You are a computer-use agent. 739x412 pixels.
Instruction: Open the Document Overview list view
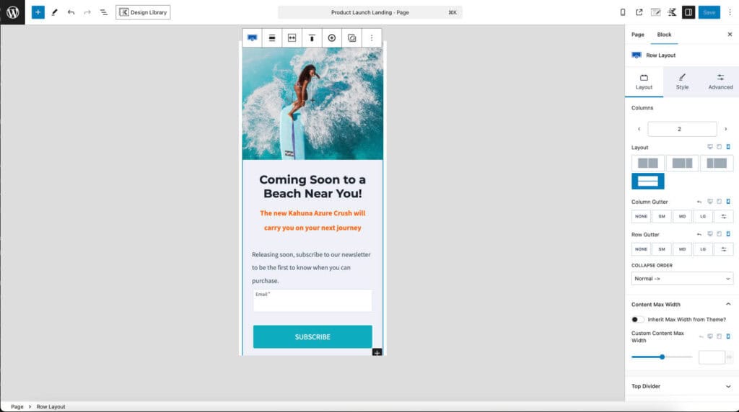[x=103, y=12]
